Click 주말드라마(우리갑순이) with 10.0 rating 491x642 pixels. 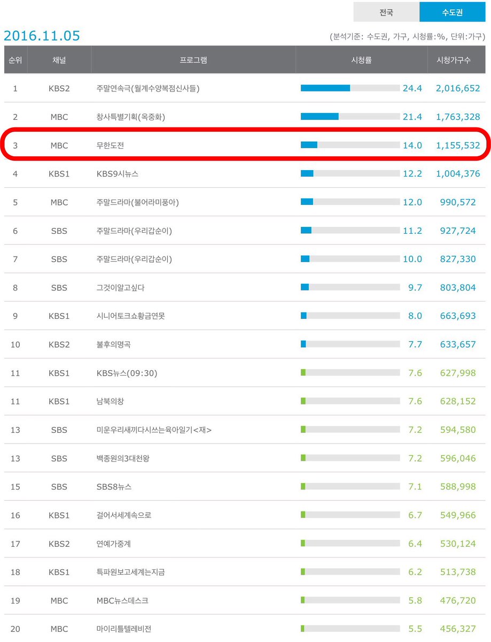(134, 259)
